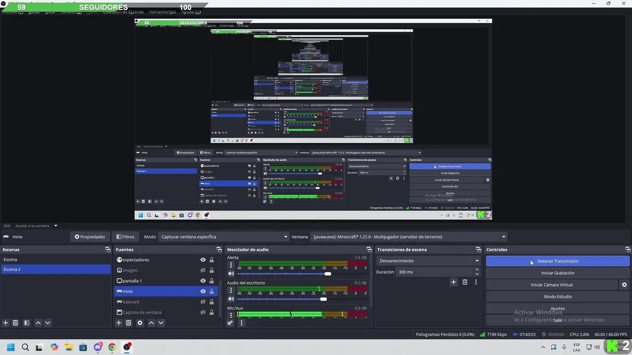
Task: Pop out the Transiciones de escena dock
Action: (478, 249)
